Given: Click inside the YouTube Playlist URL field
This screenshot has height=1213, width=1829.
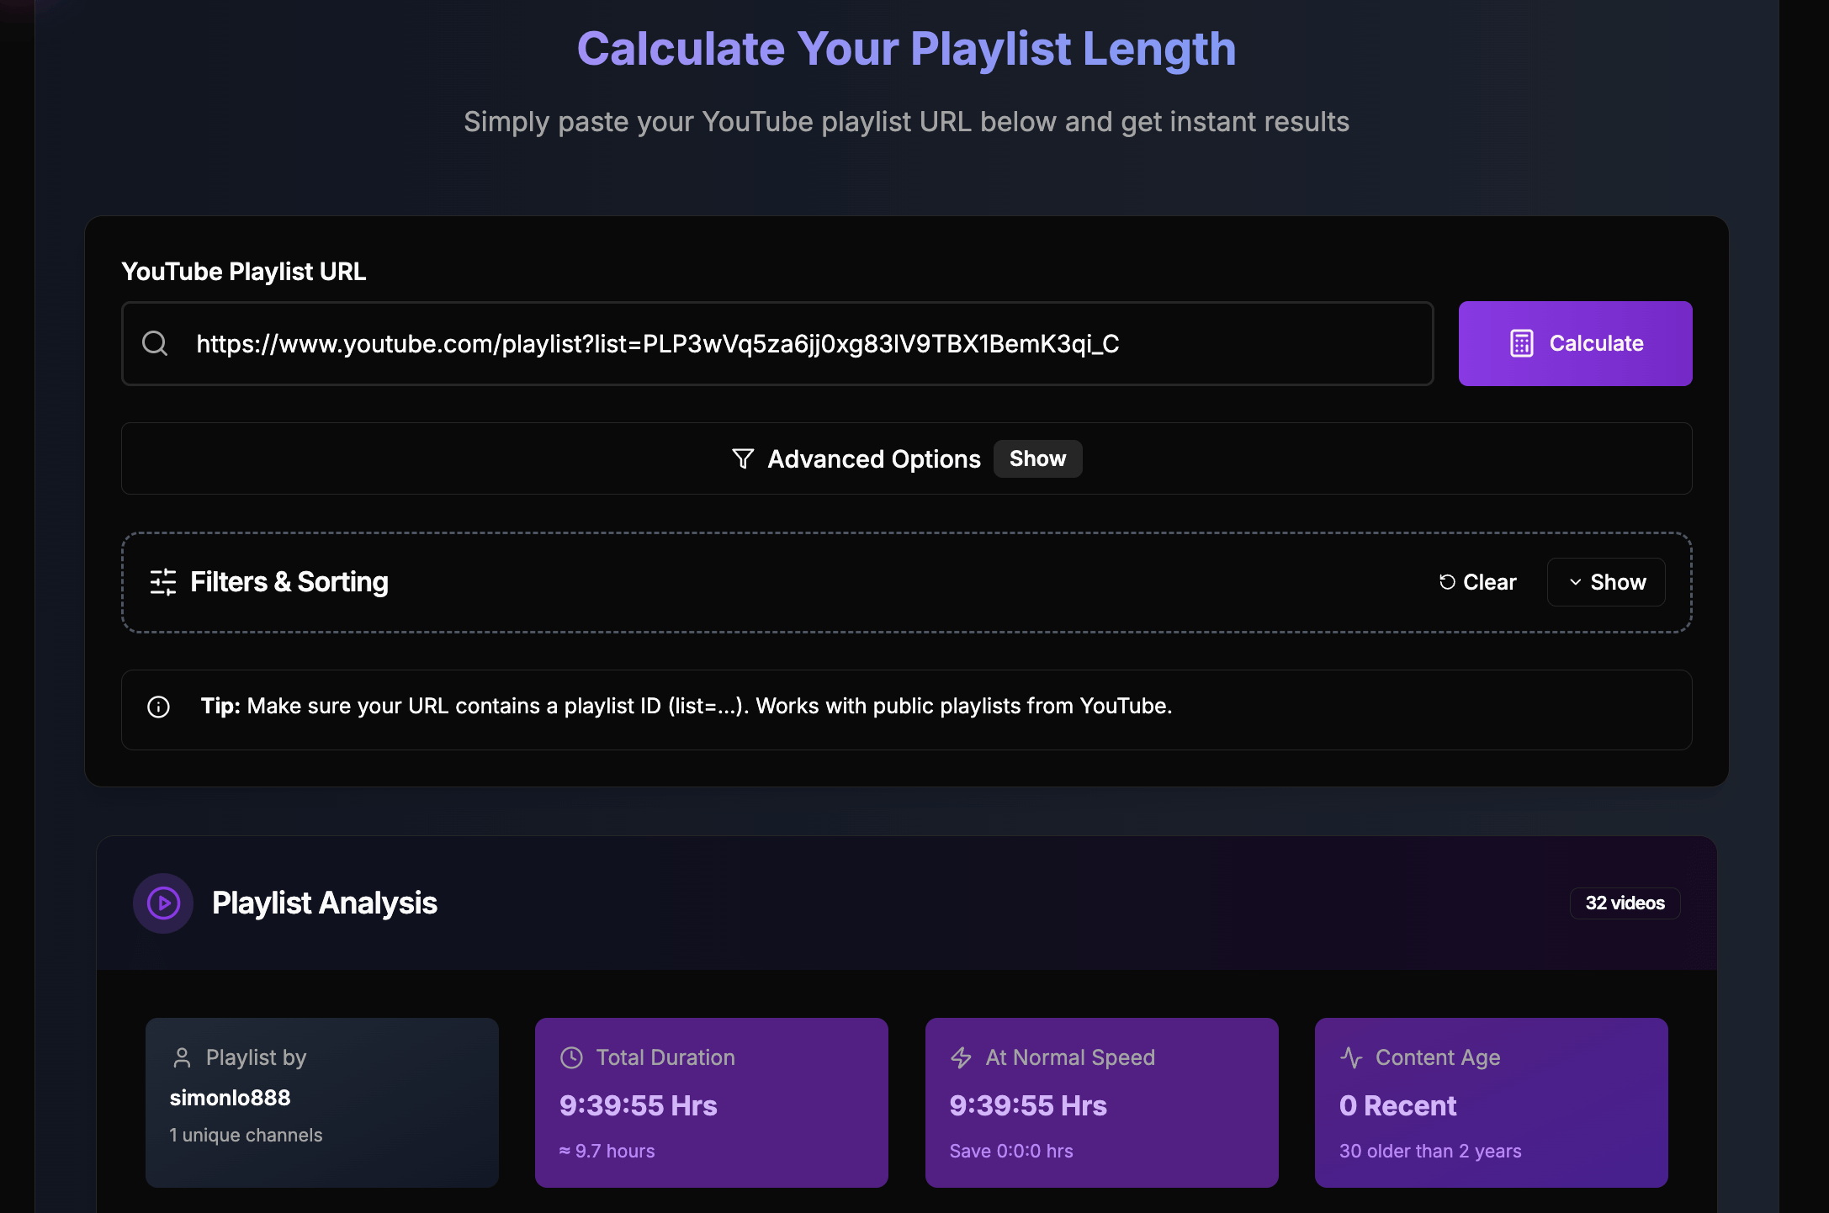Looking at the screenshot, I should tap(791, 343).
